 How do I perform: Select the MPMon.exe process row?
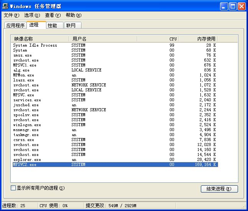115,75
